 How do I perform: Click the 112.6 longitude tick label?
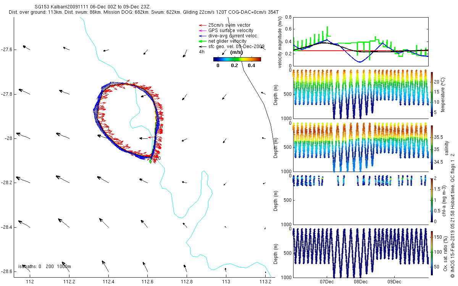tap(148, 282)
